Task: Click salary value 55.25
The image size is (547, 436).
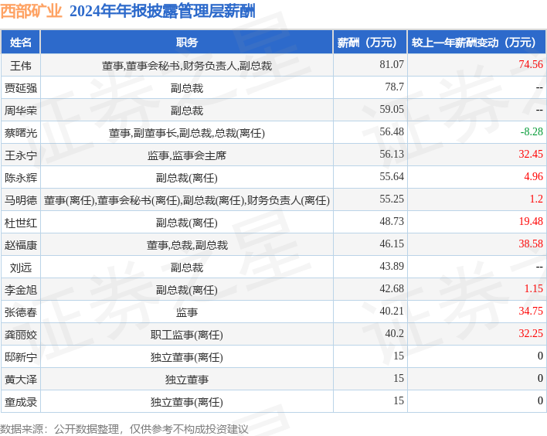Action: 392,199
